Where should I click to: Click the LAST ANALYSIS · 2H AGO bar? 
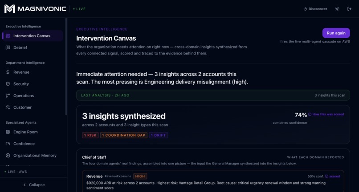point(213,95)
